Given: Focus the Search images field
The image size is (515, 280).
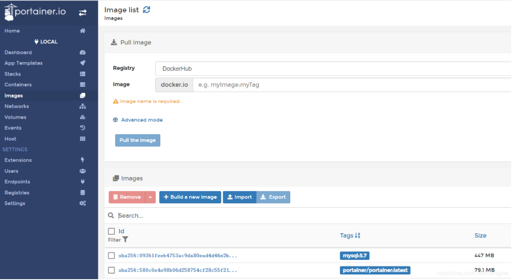Looking at the screenshot, I should [x=313, y=216].
